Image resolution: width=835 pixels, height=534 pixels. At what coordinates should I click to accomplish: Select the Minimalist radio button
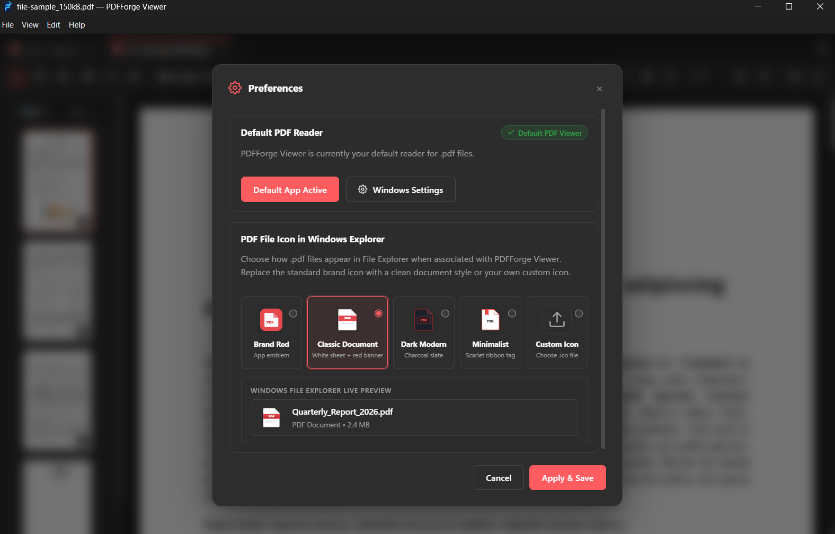pyautogui.click(x=512, y=313)
